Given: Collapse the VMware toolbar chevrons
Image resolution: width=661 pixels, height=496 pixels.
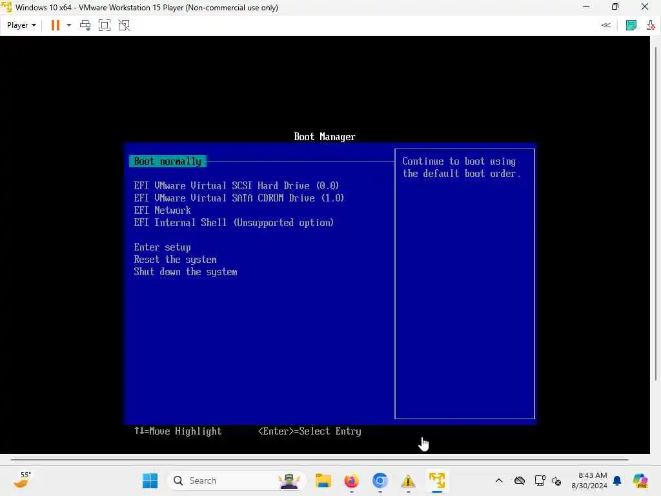Looking at the screenshot, I should pos(605,25).
